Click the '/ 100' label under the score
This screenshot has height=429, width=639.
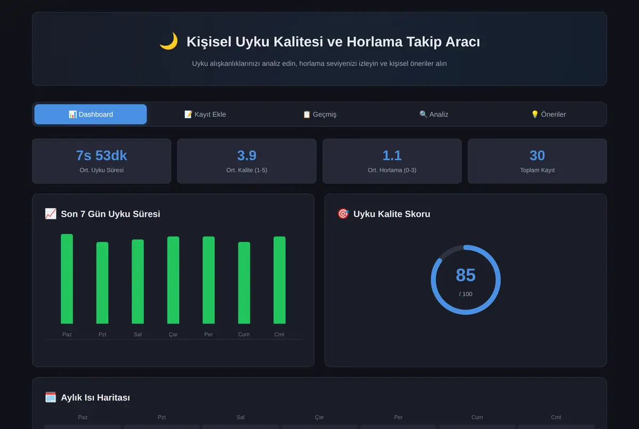466,294
